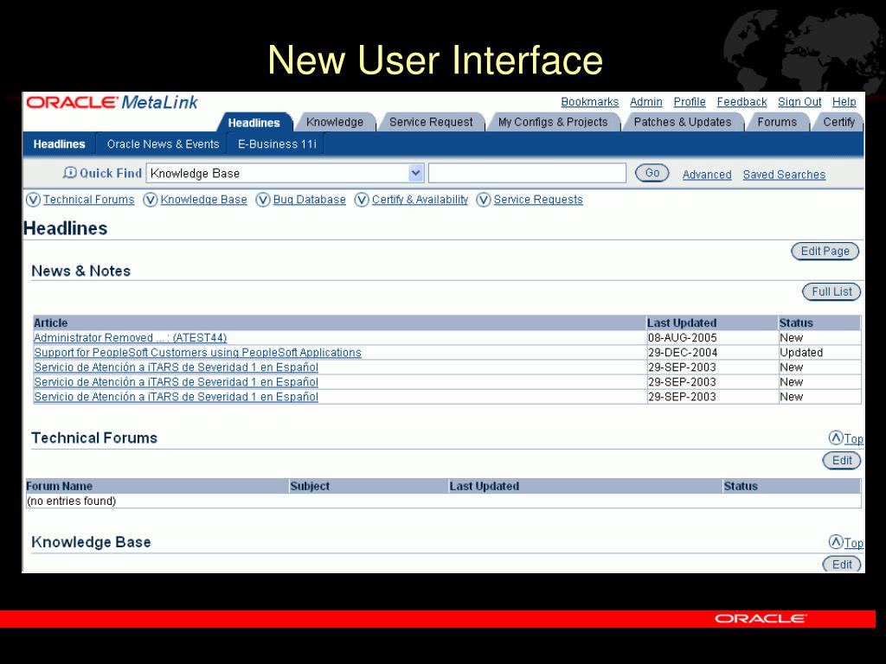
Task: Open the Oracle News & Events subtab
Action: click(163, 144)
